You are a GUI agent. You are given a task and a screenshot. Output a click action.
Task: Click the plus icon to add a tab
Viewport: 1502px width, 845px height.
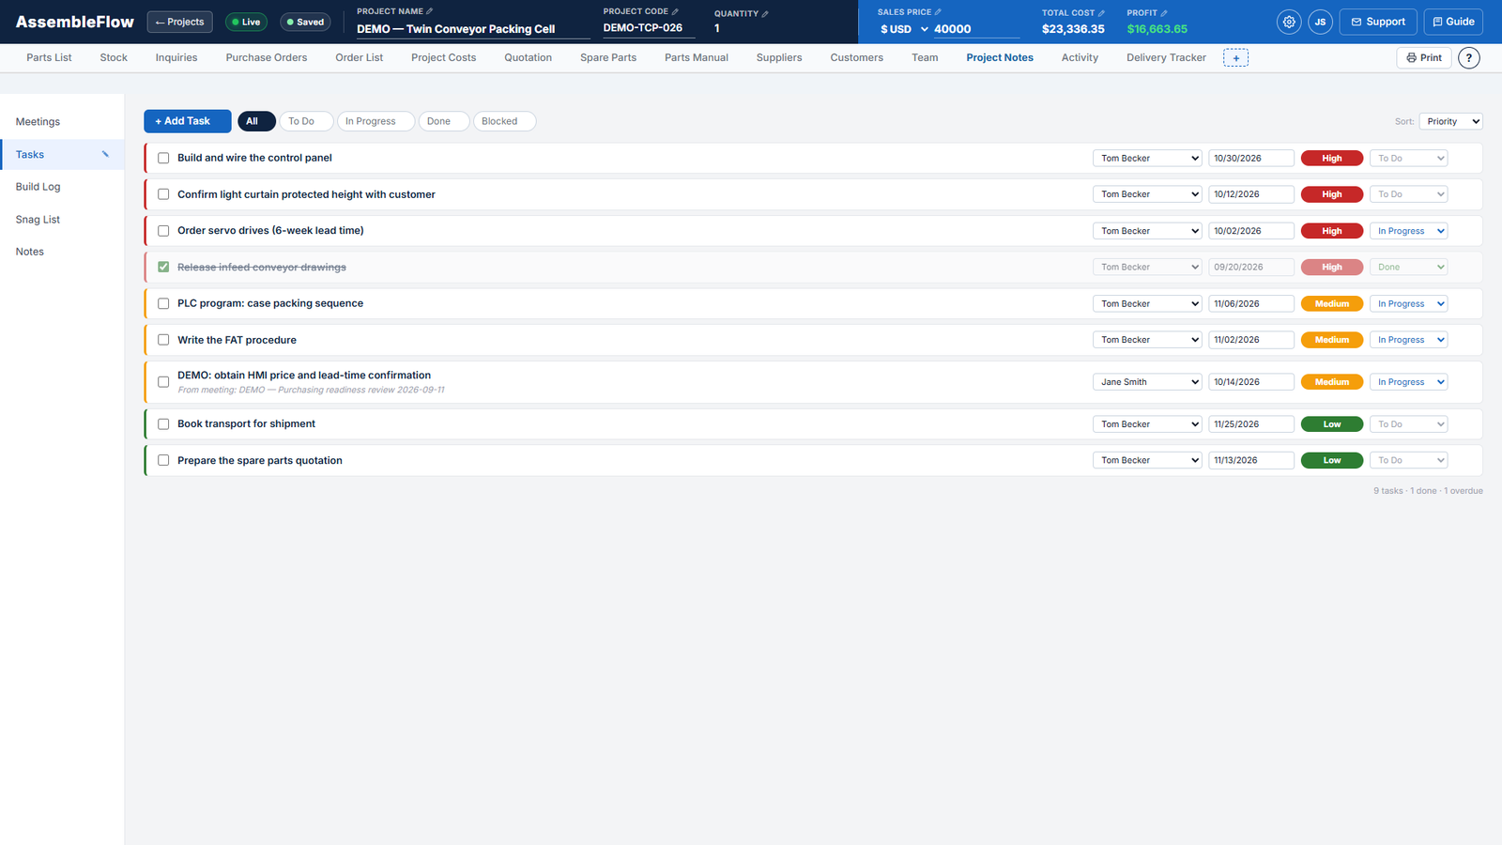tap(1235, 58)
